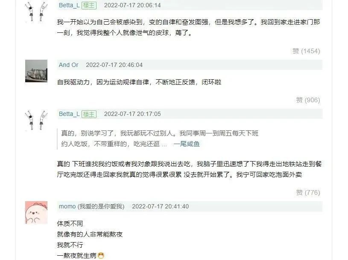Like the comment with 赞 (776)
This screenshot has width=348, height=260.
(308, 193)
